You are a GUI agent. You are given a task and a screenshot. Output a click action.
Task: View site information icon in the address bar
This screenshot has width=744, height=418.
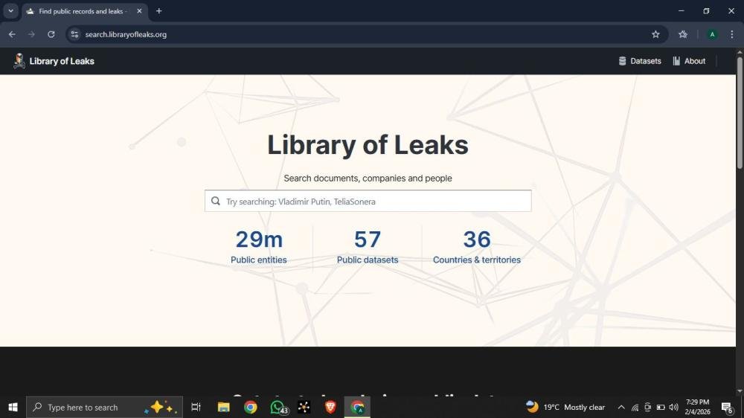(74, 34)
